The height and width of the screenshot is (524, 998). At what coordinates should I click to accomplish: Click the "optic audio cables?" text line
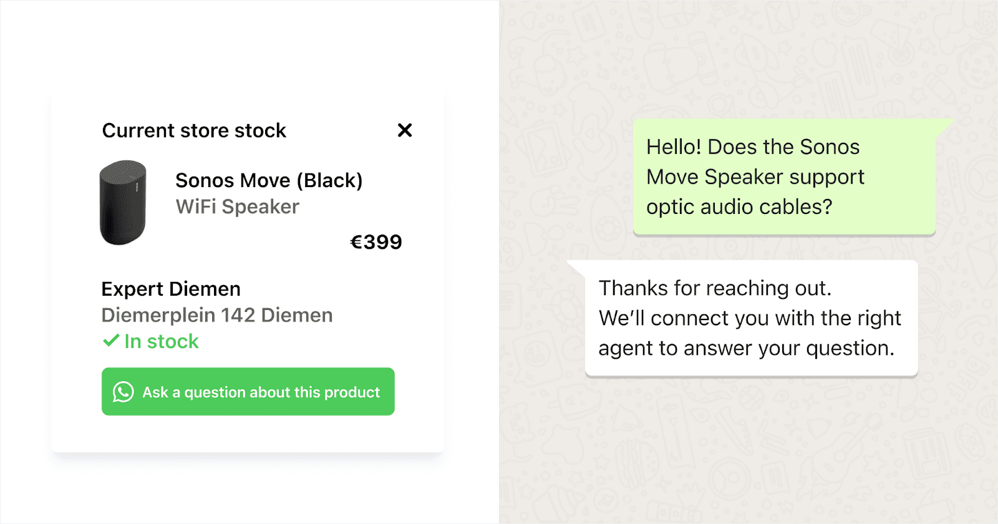[x=739, y=207]
